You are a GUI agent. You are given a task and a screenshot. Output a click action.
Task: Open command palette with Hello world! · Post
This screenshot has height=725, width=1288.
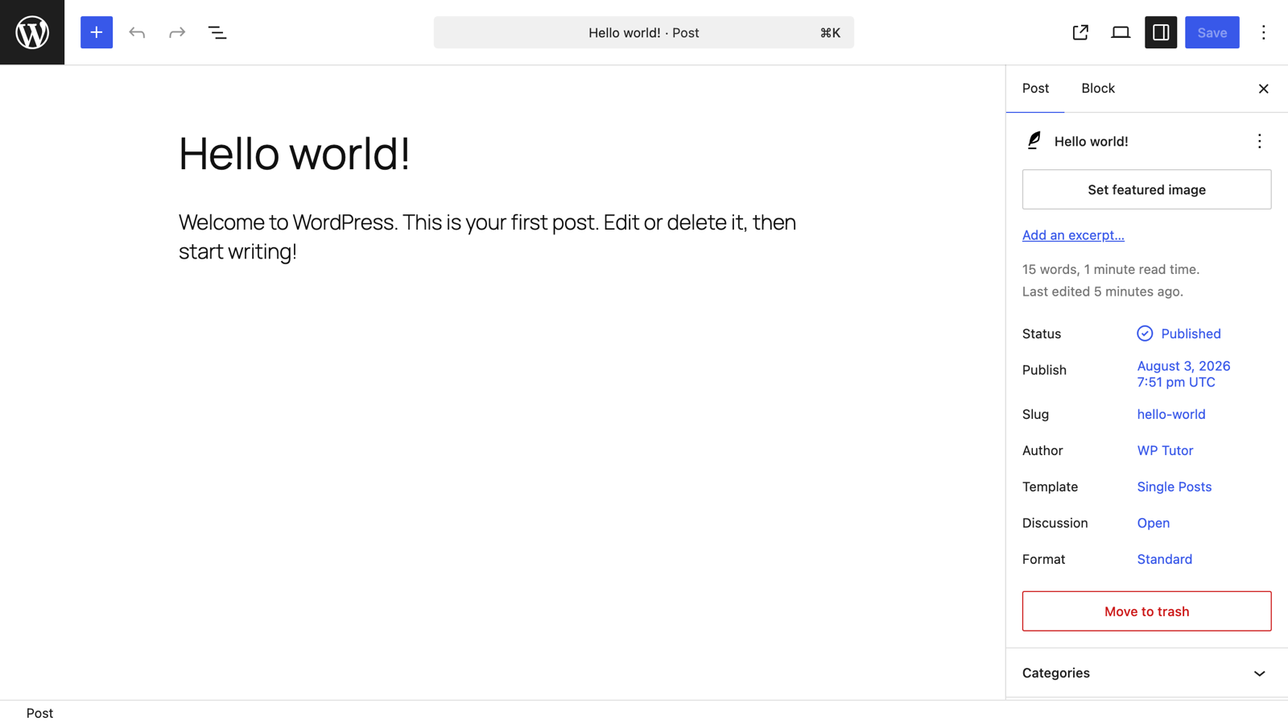(643, 32)
